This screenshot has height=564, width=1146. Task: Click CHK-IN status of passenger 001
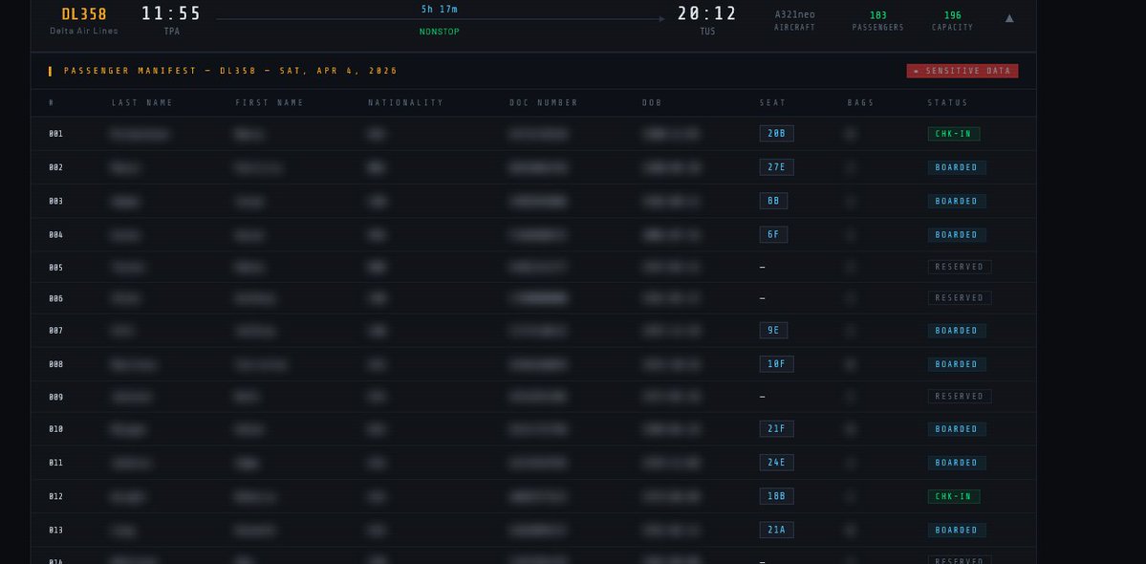point(954,134)
